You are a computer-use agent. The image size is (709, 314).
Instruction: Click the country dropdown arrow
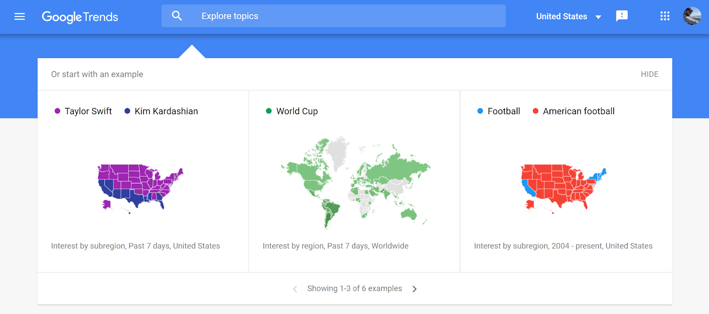(x=598, y=17)
